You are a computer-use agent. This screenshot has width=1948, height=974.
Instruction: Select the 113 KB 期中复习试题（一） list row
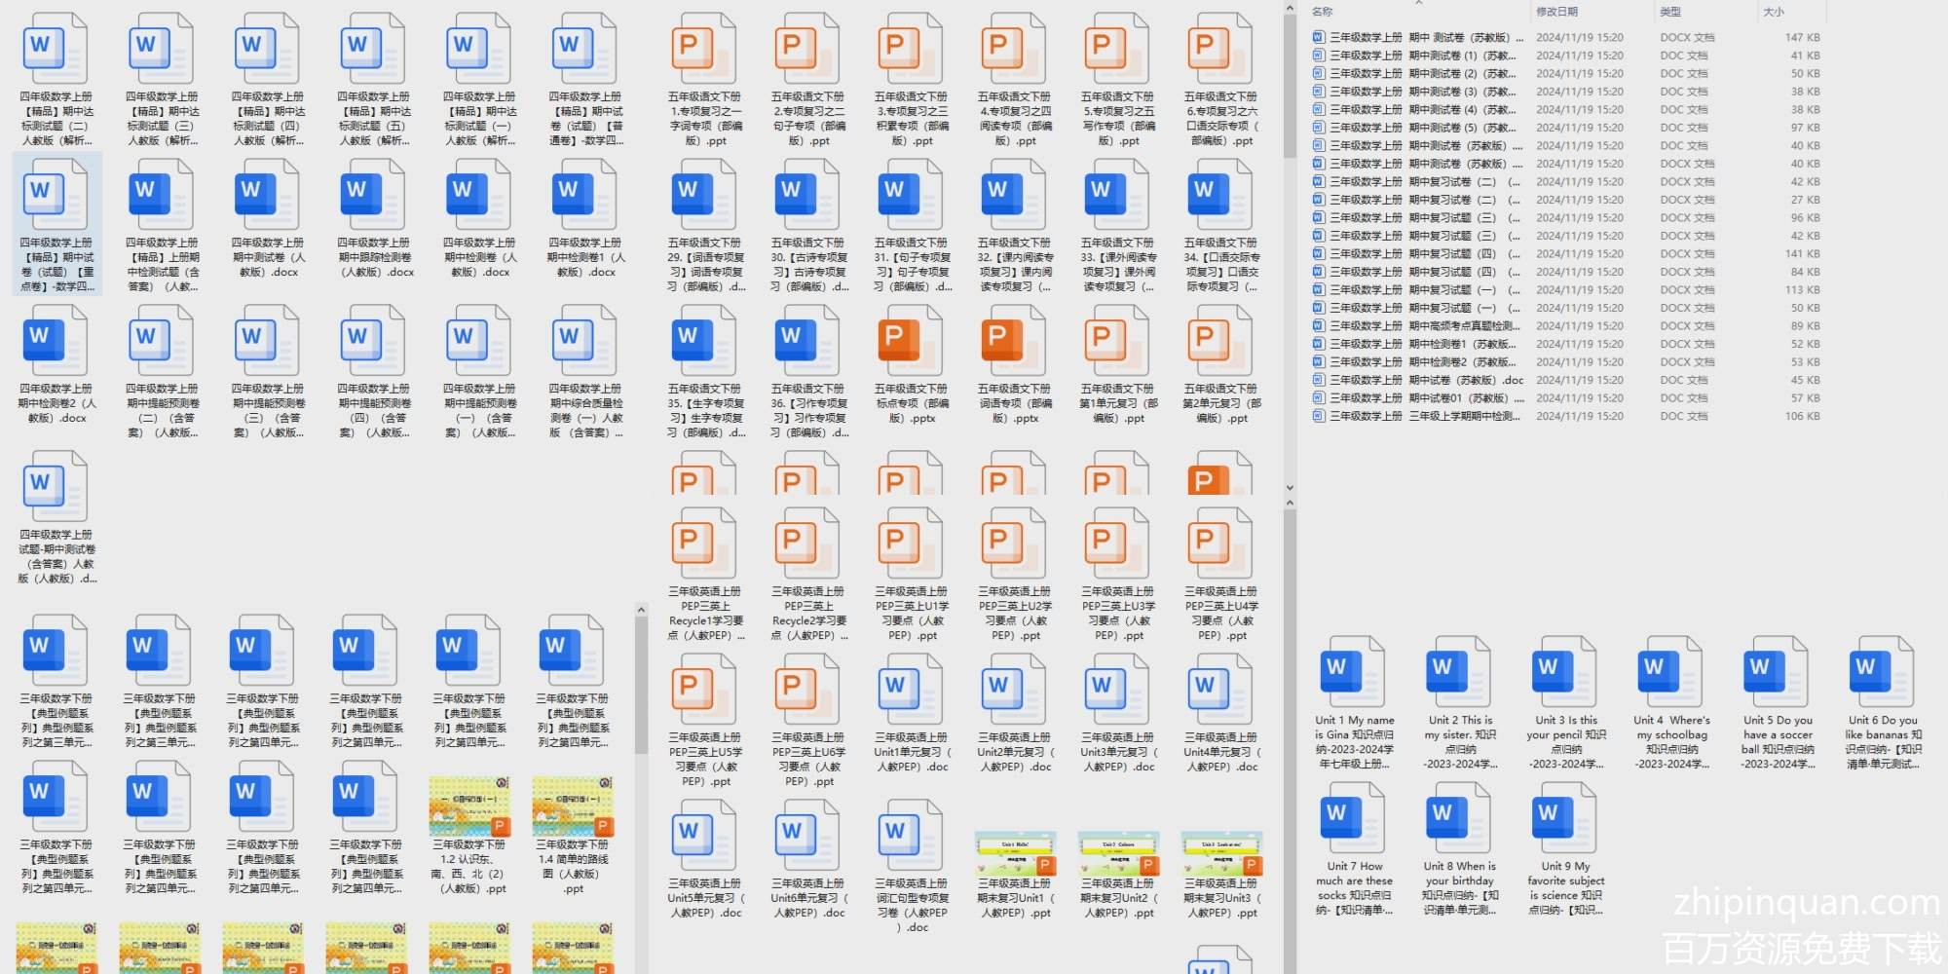(x=1566, y=290)
